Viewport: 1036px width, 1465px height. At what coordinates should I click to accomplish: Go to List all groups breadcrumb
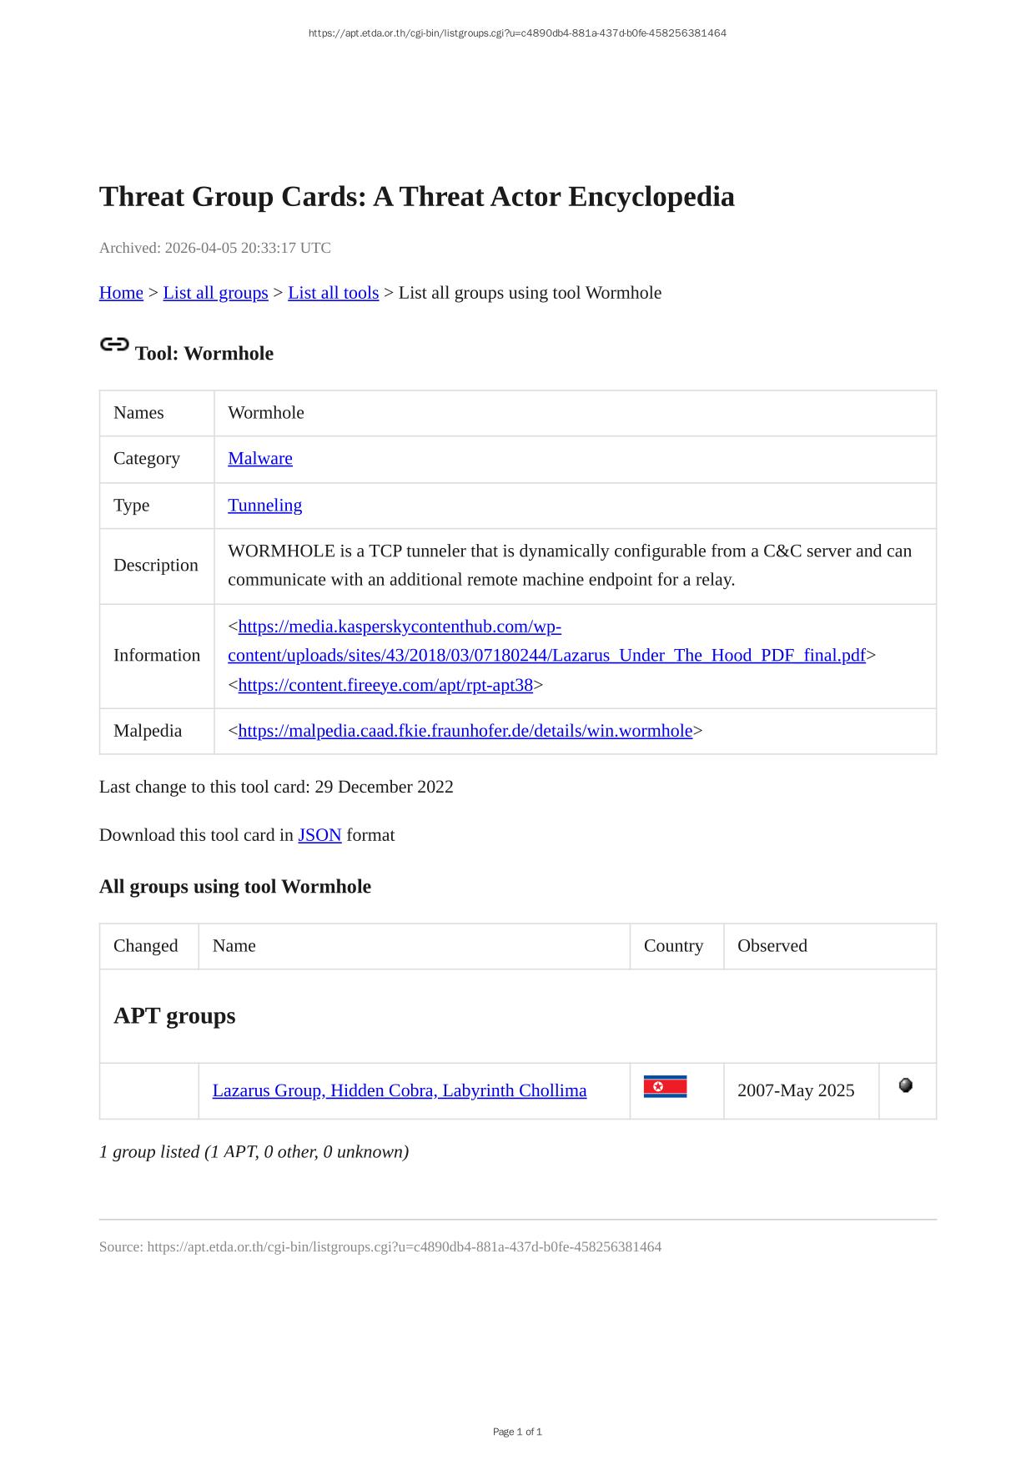coord(215,293)
